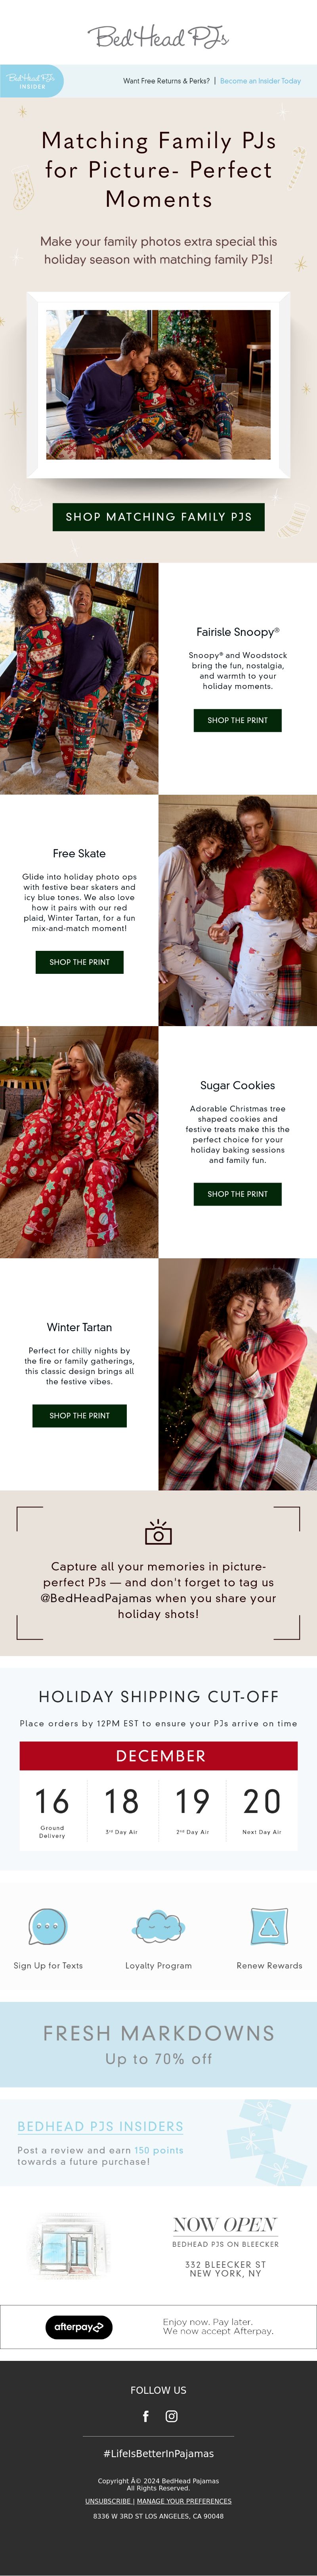Open the Now Open Bleecker store banner
The image size is (317, 2576).
[158, 2245]
